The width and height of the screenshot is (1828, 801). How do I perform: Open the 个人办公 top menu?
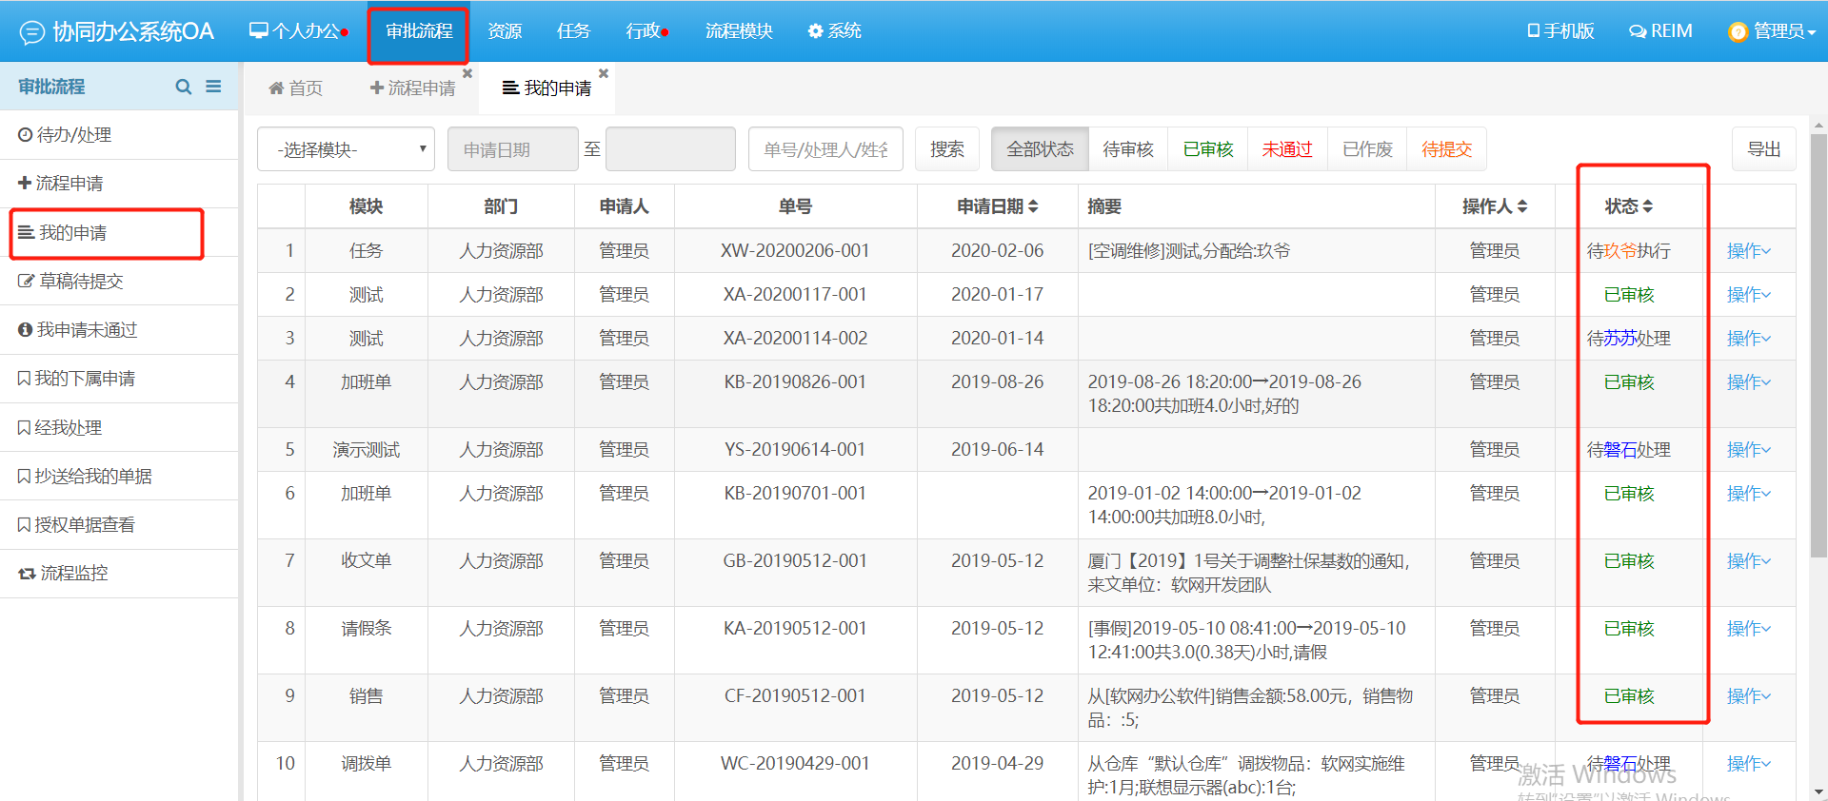click(299, 31)
